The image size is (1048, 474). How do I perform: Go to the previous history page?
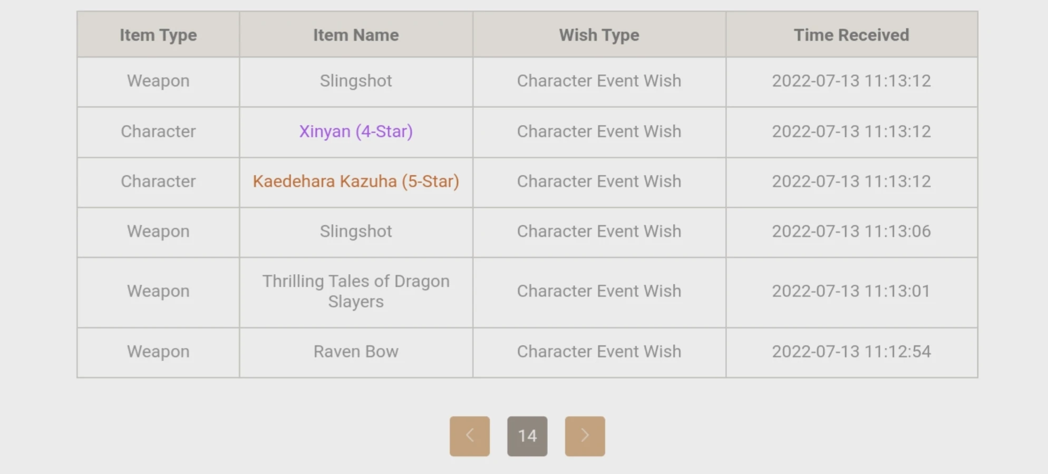(x=469, y=436)
